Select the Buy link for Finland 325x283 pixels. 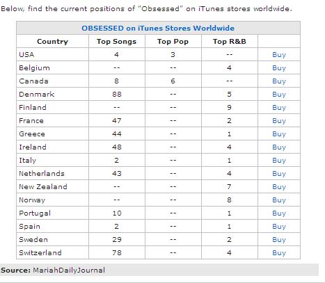[x=279, y=108]
